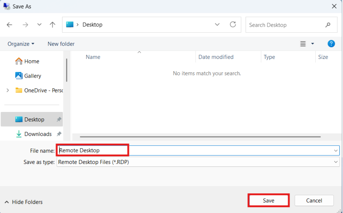Select Home in the navigation pane

(x=32, y=61)
